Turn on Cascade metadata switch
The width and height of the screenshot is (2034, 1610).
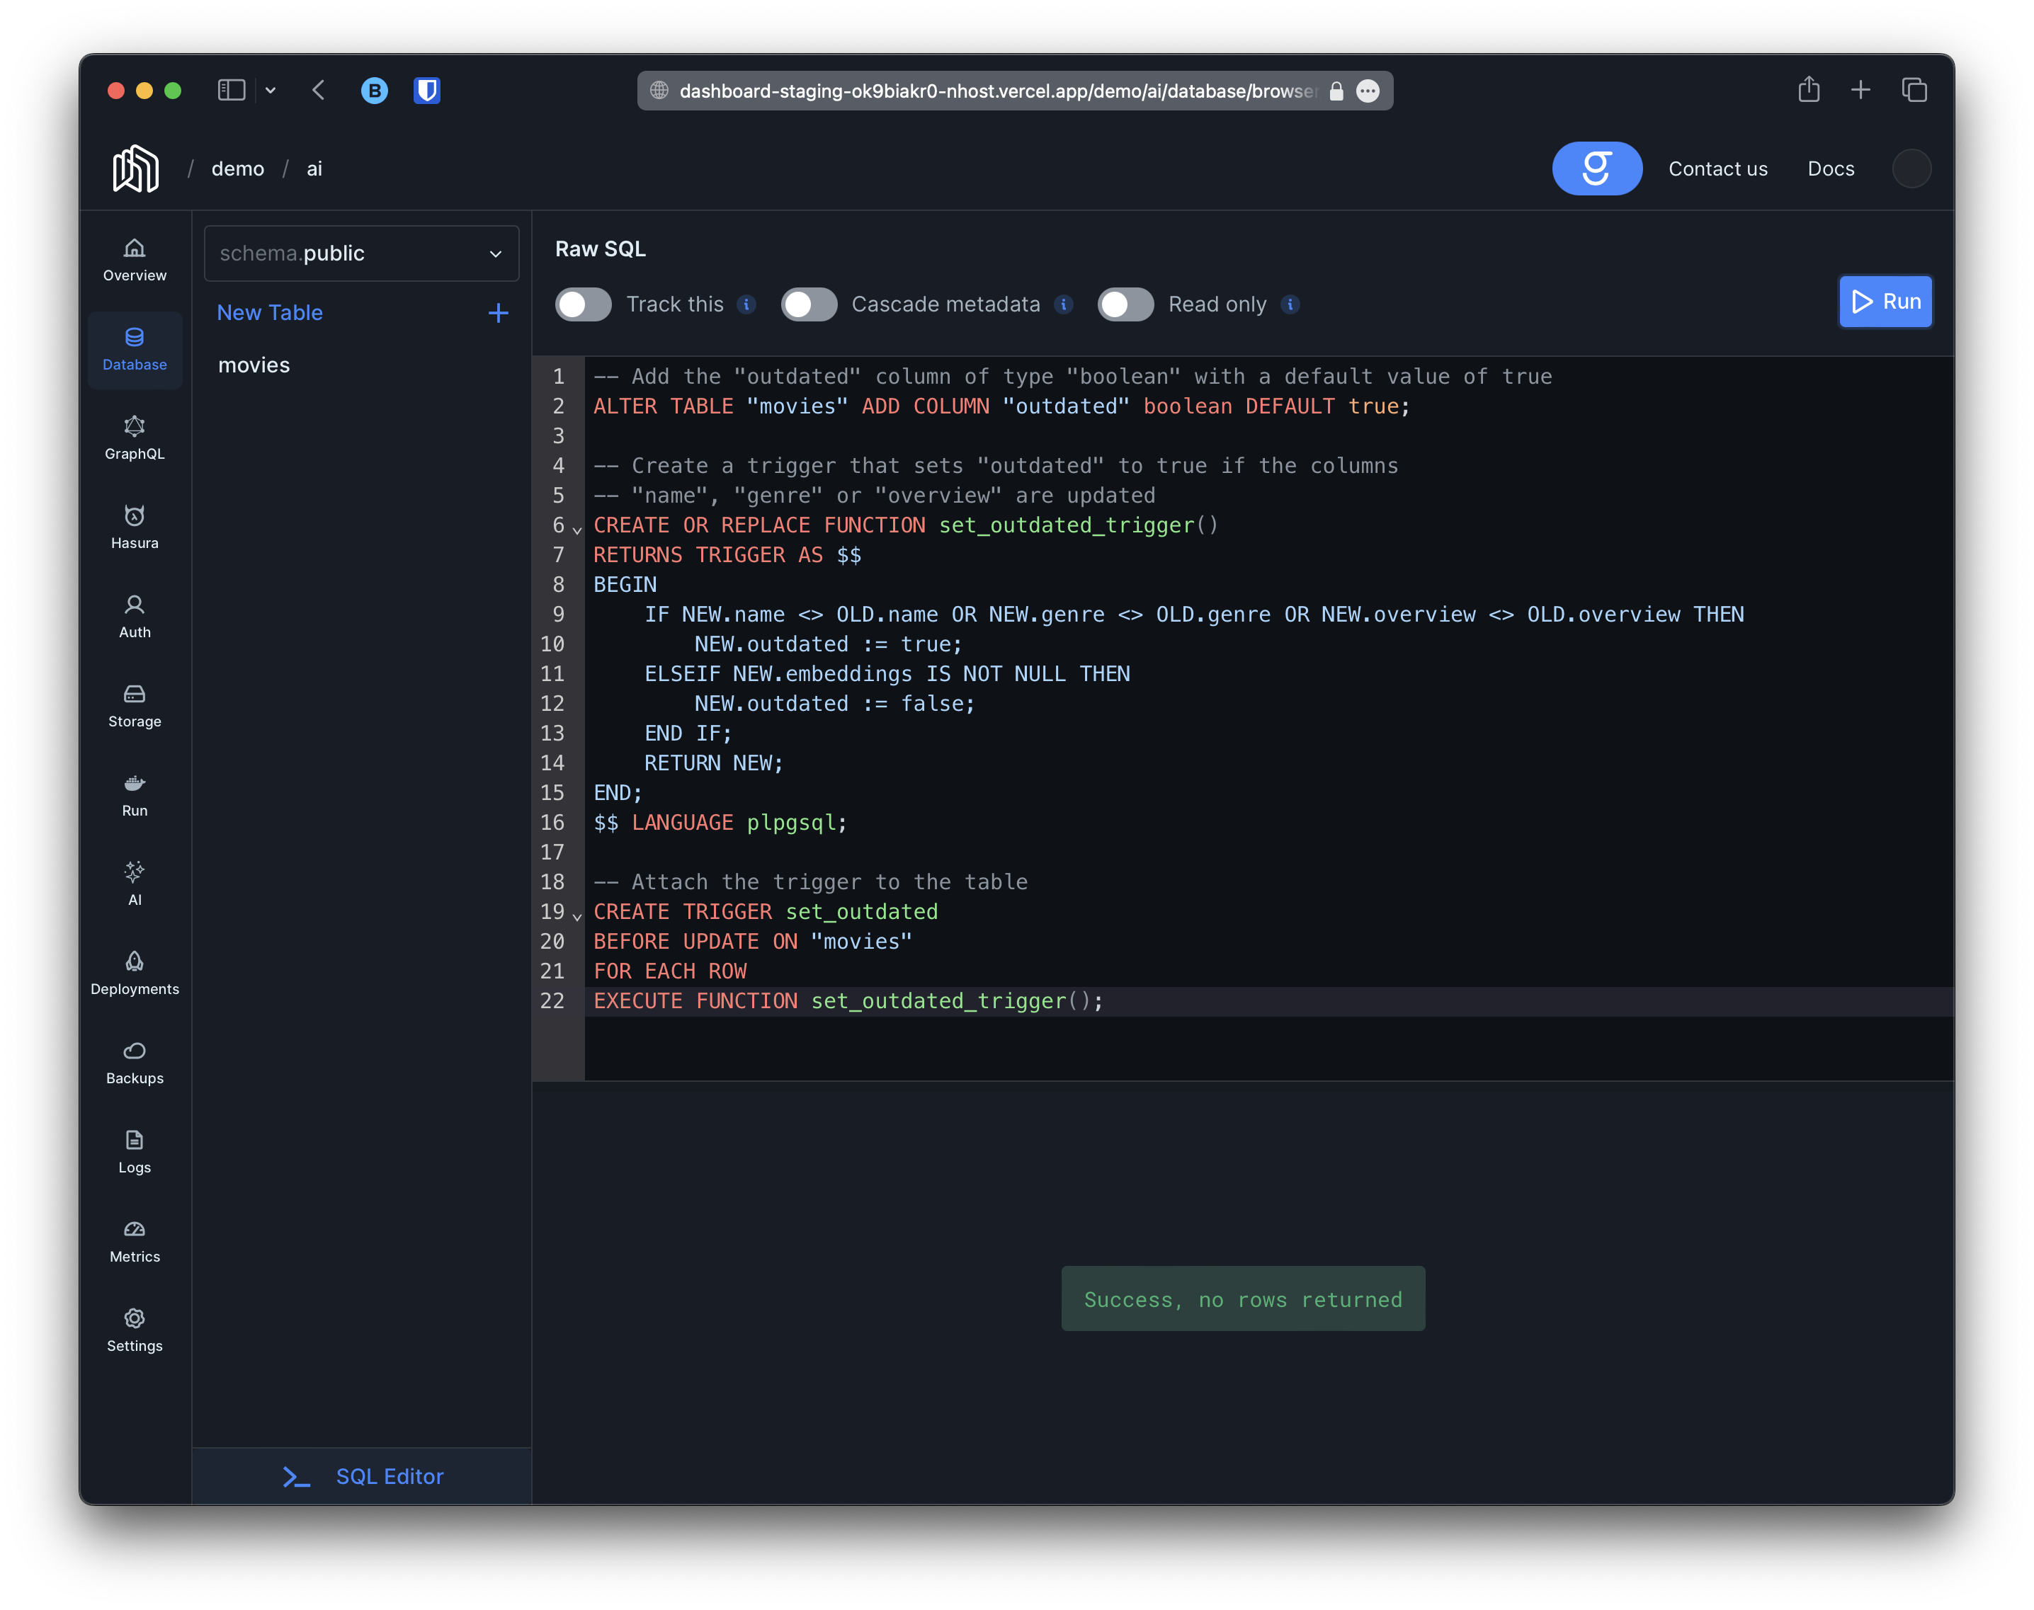click(x=808, y=304)
